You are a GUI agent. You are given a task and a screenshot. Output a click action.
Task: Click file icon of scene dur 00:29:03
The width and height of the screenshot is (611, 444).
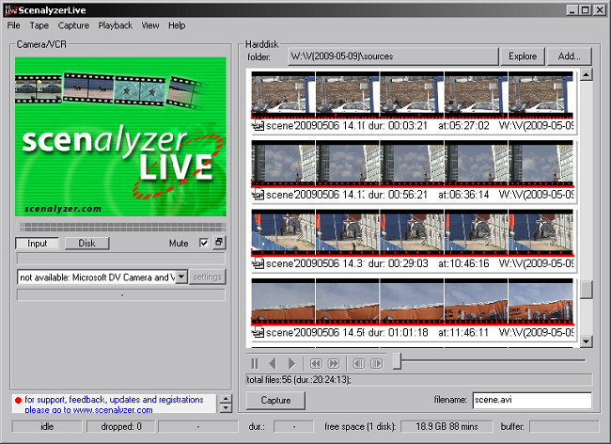pos(258,263)
